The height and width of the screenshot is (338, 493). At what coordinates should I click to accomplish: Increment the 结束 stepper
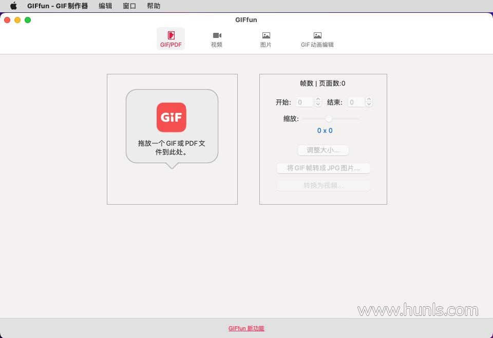click(369, 100)
